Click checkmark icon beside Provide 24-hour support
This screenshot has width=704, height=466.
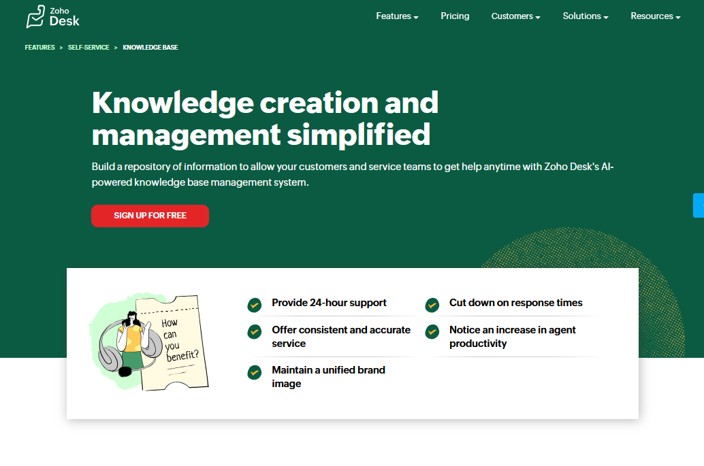(x=255, y=305)
